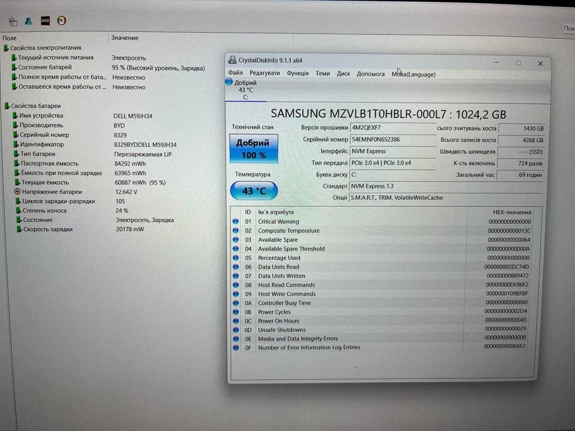Open the Редагувати menu

click(x=265, y=73)
